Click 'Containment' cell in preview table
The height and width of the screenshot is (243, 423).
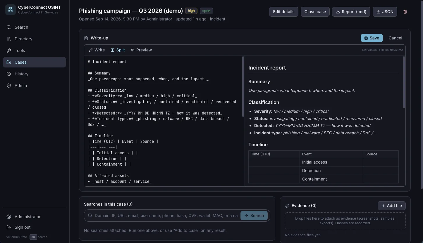[x=331, y=179]
